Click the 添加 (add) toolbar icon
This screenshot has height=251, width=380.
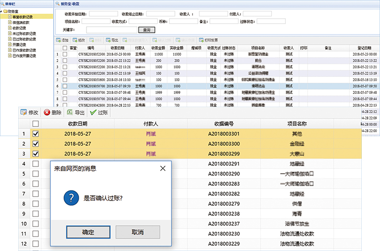click(58, 40)
